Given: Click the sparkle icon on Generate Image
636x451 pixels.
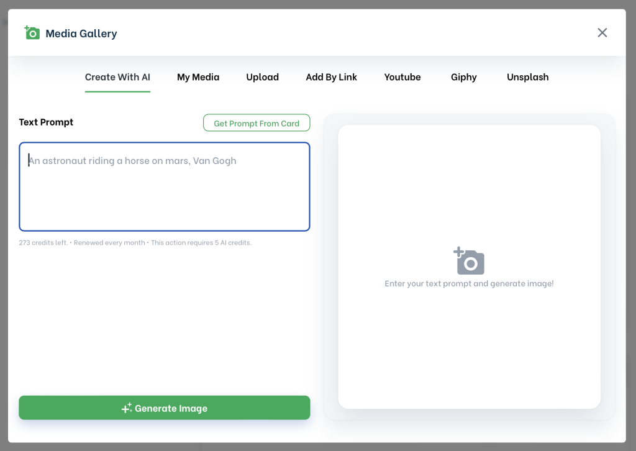Looking at the screenshot, I should 126,408.
